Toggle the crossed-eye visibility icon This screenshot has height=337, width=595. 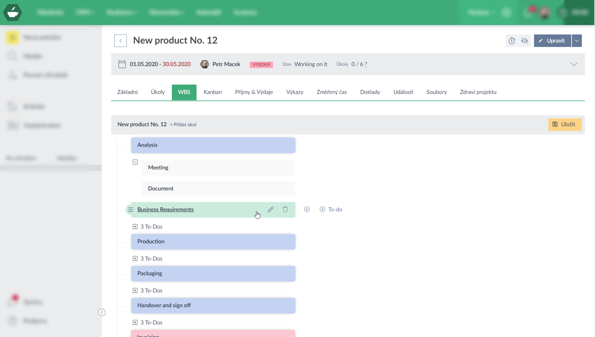coord(525,41)
